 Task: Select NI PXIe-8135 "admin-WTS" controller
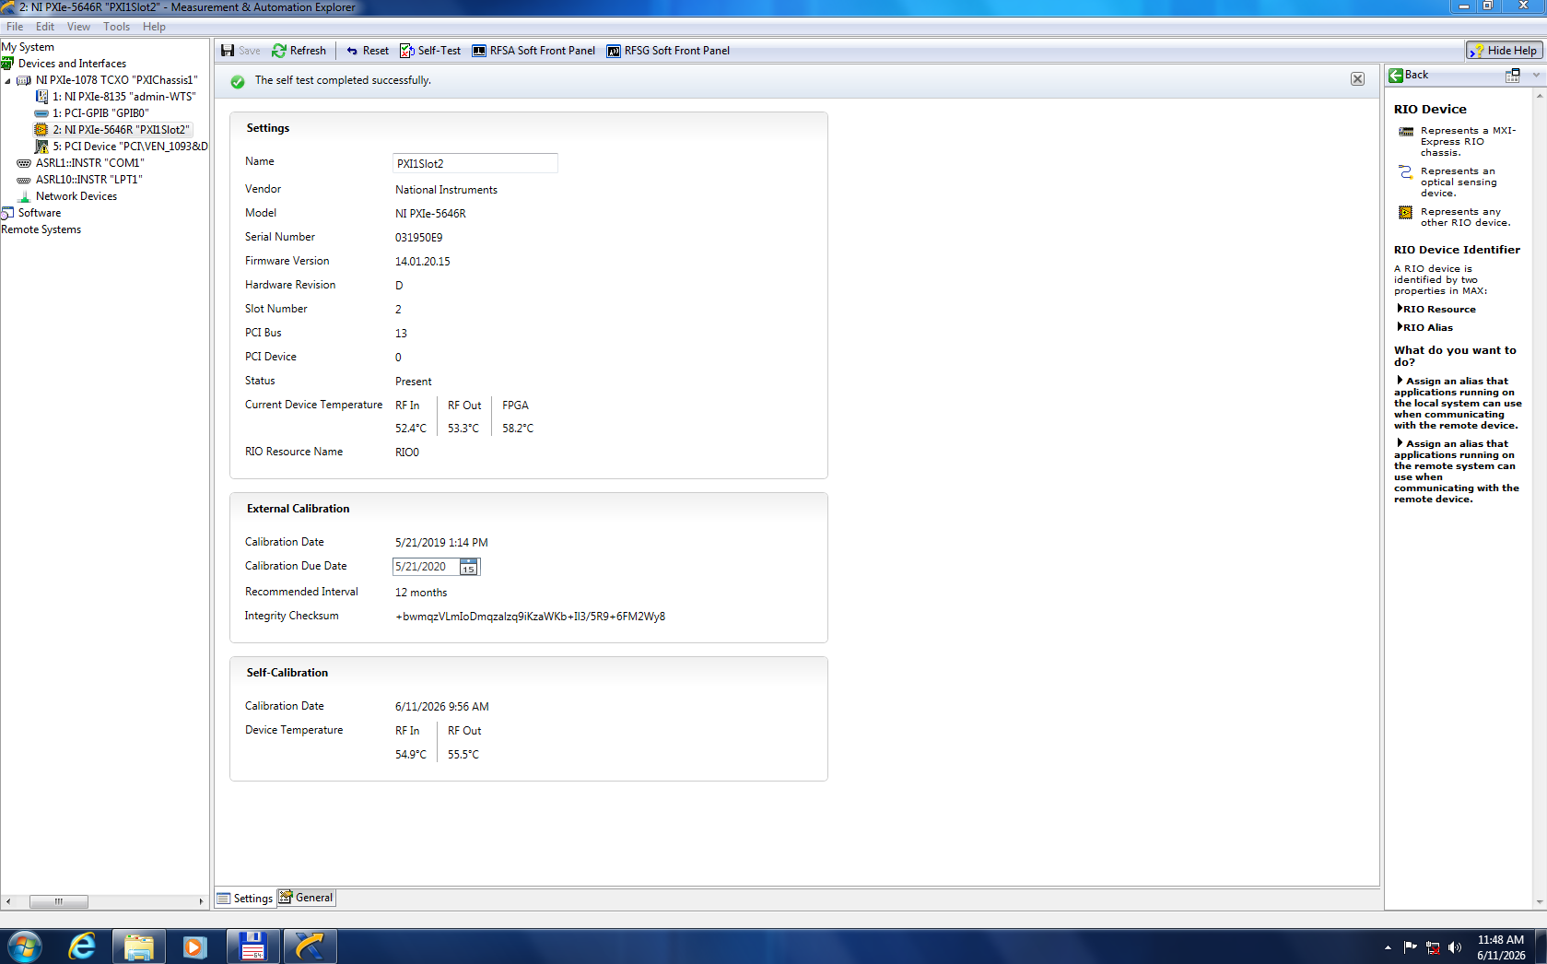123,97
